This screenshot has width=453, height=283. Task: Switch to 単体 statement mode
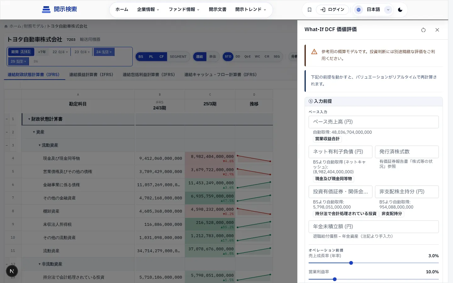point(213,57)
